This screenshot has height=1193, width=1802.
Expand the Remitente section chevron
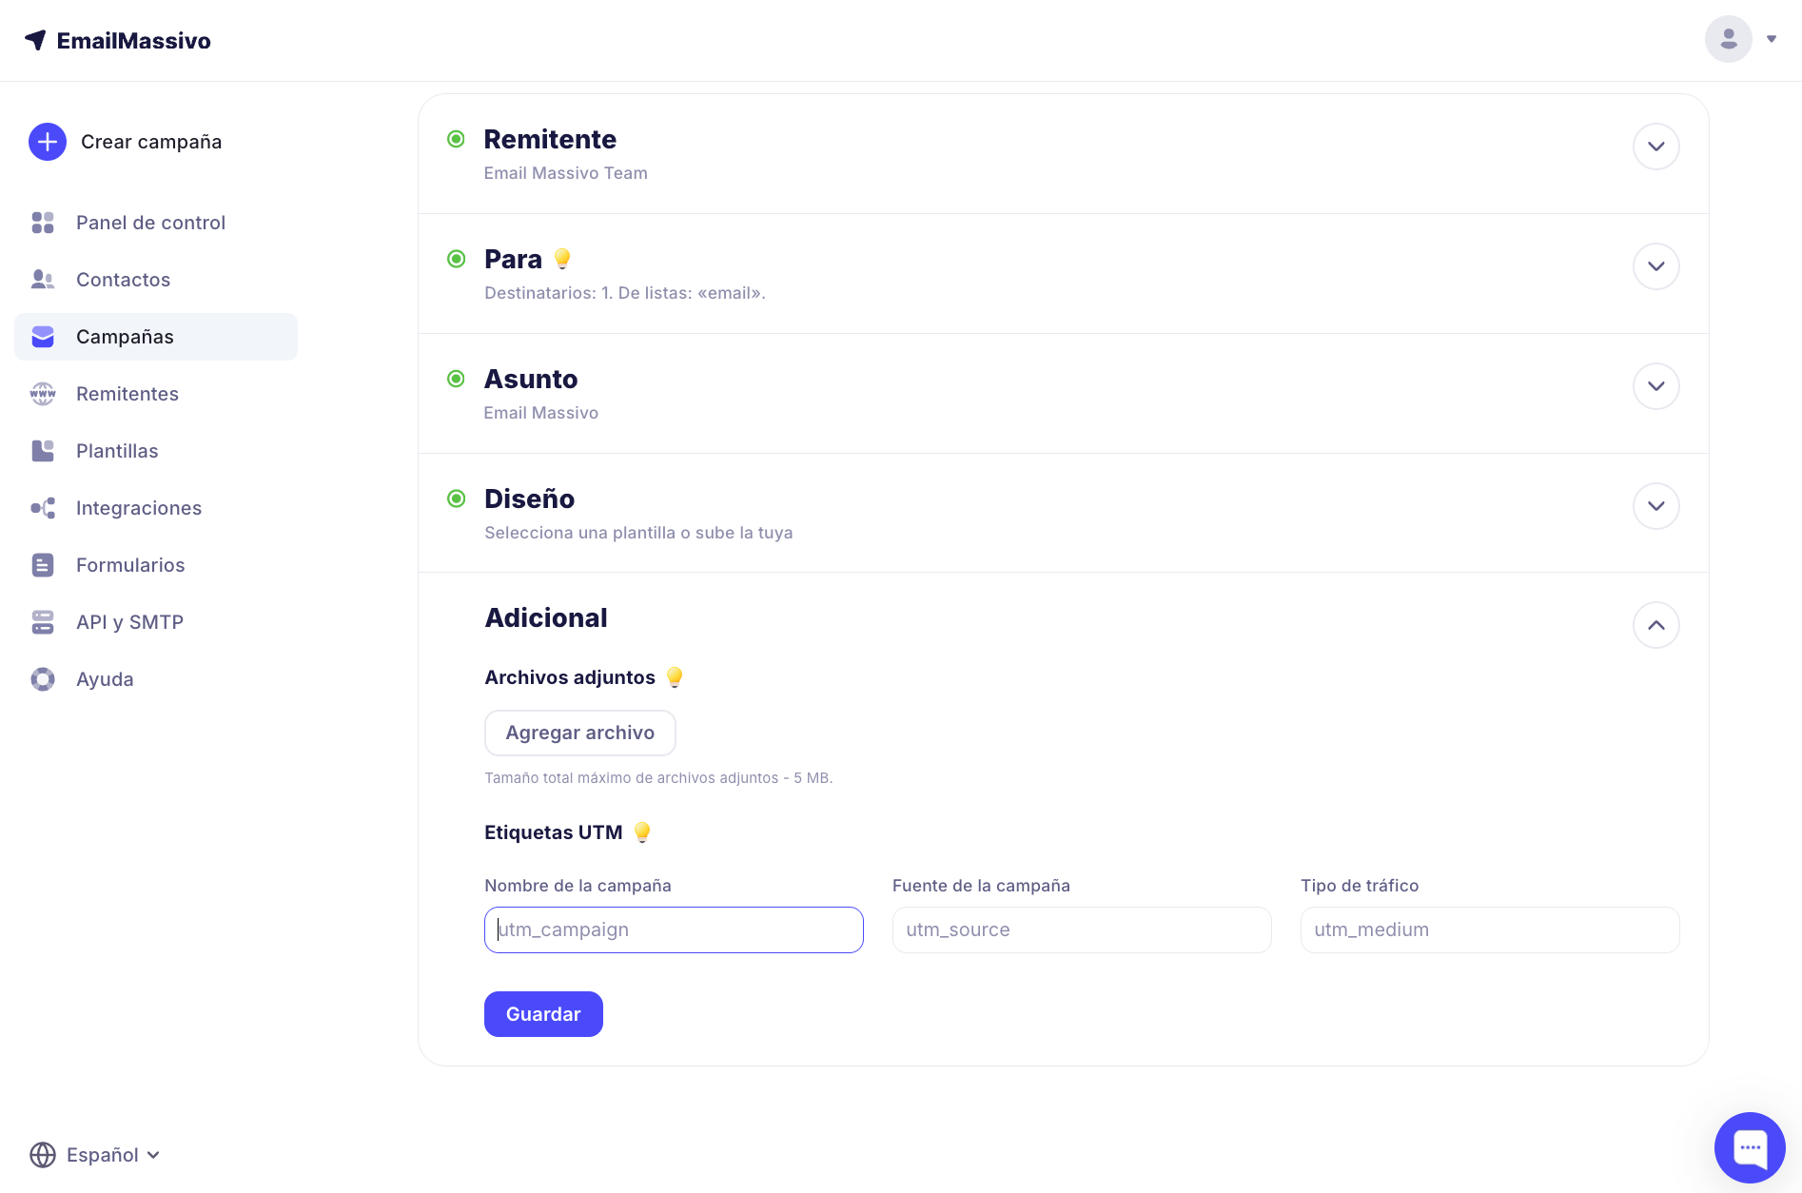pyautogui.click(x=1655, y=147)
